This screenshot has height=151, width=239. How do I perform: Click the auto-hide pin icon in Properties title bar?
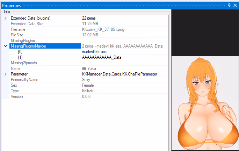point(230,5)
